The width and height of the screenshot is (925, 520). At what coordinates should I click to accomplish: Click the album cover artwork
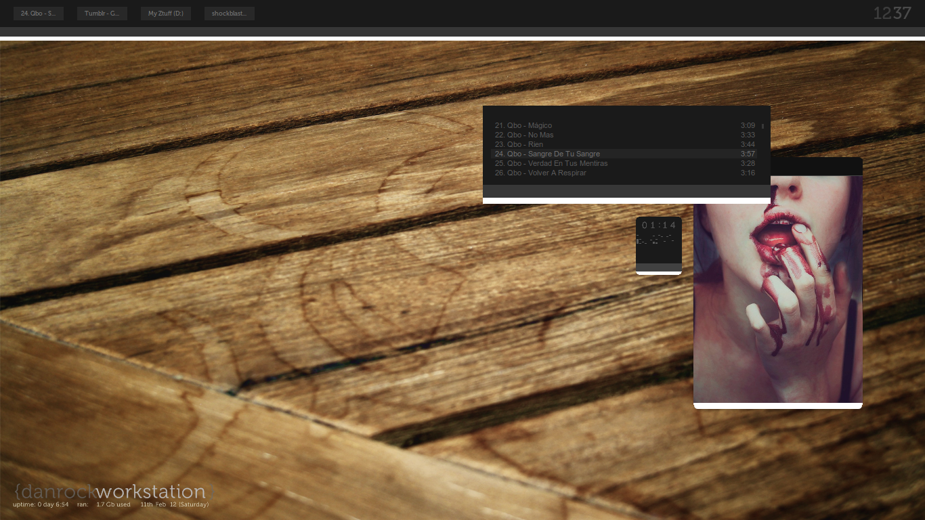tap(778, 289)
